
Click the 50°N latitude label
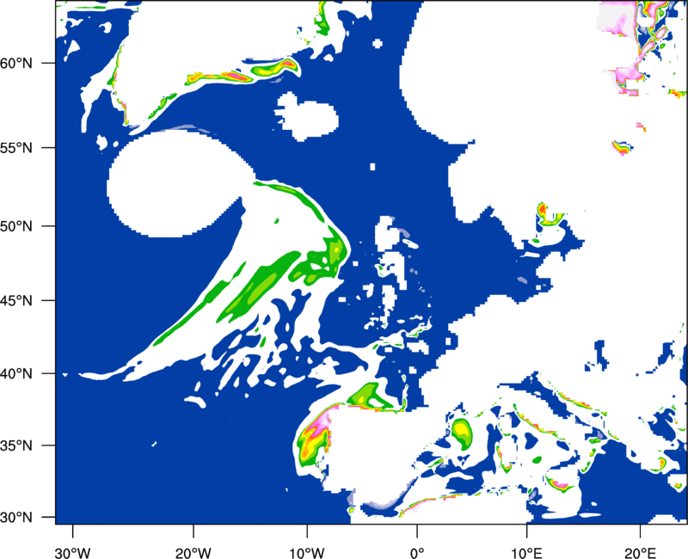click(16, 226)
